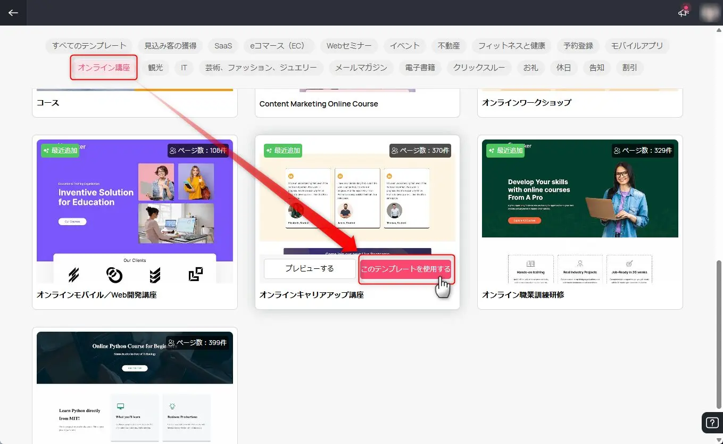Click ページ数：399件 badge on Python template
Image resolution: width=723 pixels, height=444 pixels.
tap(198, 342)
